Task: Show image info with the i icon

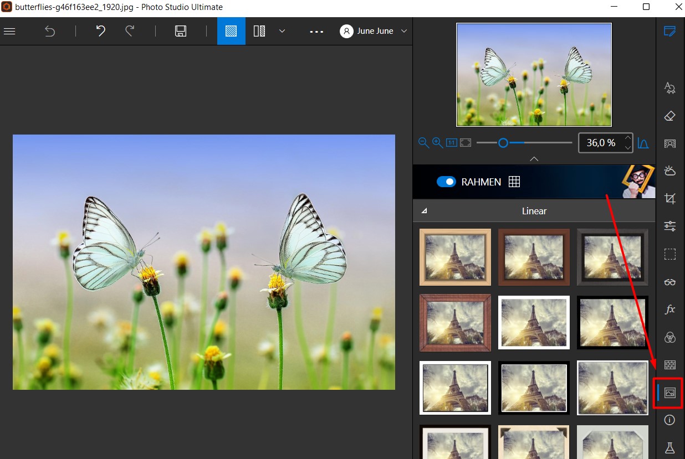Action: (670, 420)
